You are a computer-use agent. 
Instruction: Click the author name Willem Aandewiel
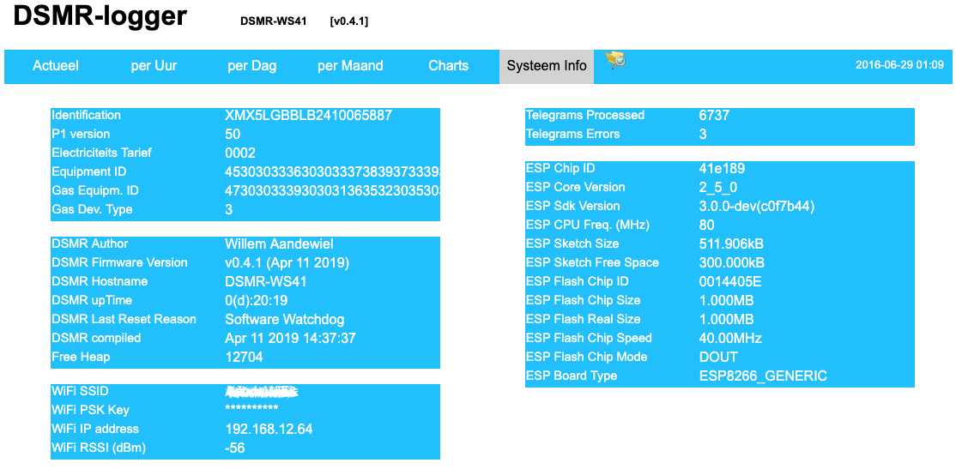279,244
